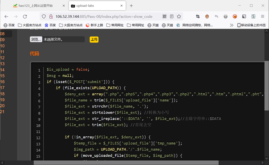Open 新手上路 bookmark
This screenshot has height=165, width=269.
click(94, 25)
